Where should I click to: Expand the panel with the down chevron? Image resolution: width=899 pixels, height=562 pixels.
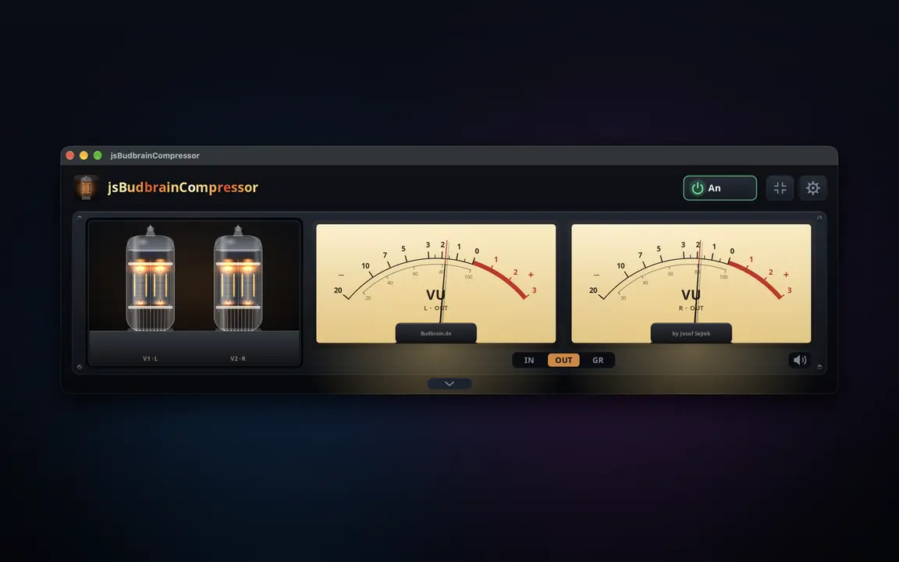[x=449, y=384]
